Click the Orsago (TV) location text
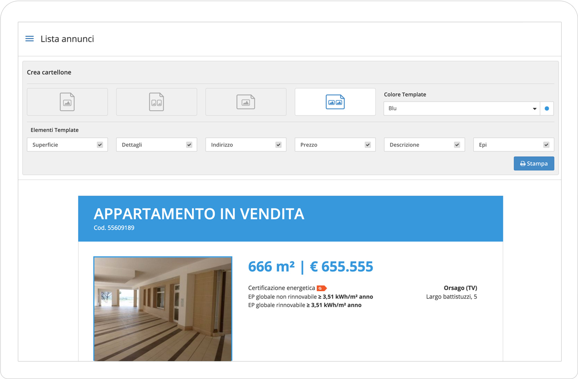Image resolution: width=578 pixels, height=379 pixels. point(460,288)
